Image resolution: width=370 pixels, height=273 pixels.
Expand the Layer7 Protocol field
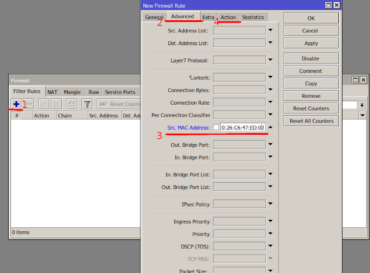click(271, 60)
